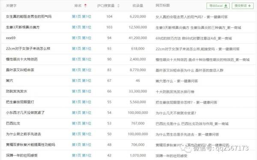Open ranking link for 生姜3天断根鼻炎偏方 row
This screenshot has width=257, height=160.
(81, 27)
